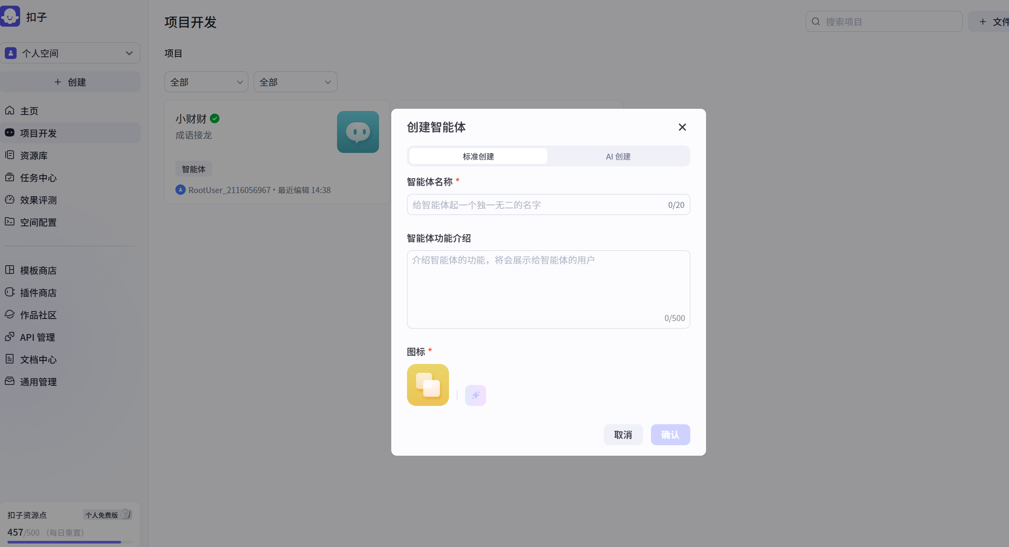Click the 小财财 project title
1009x547 pixels.
click(x=191, y=118)
